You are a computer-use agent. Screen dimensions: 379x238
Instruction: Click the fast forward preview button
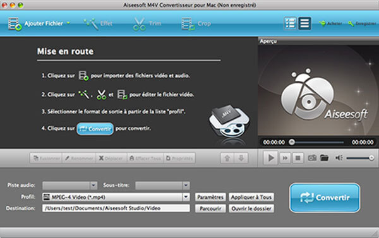click(286, 158)
